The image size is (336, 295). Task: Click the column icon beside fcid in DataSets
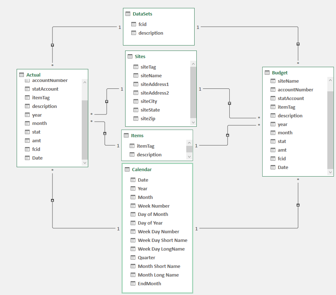[x=133, y=24]
